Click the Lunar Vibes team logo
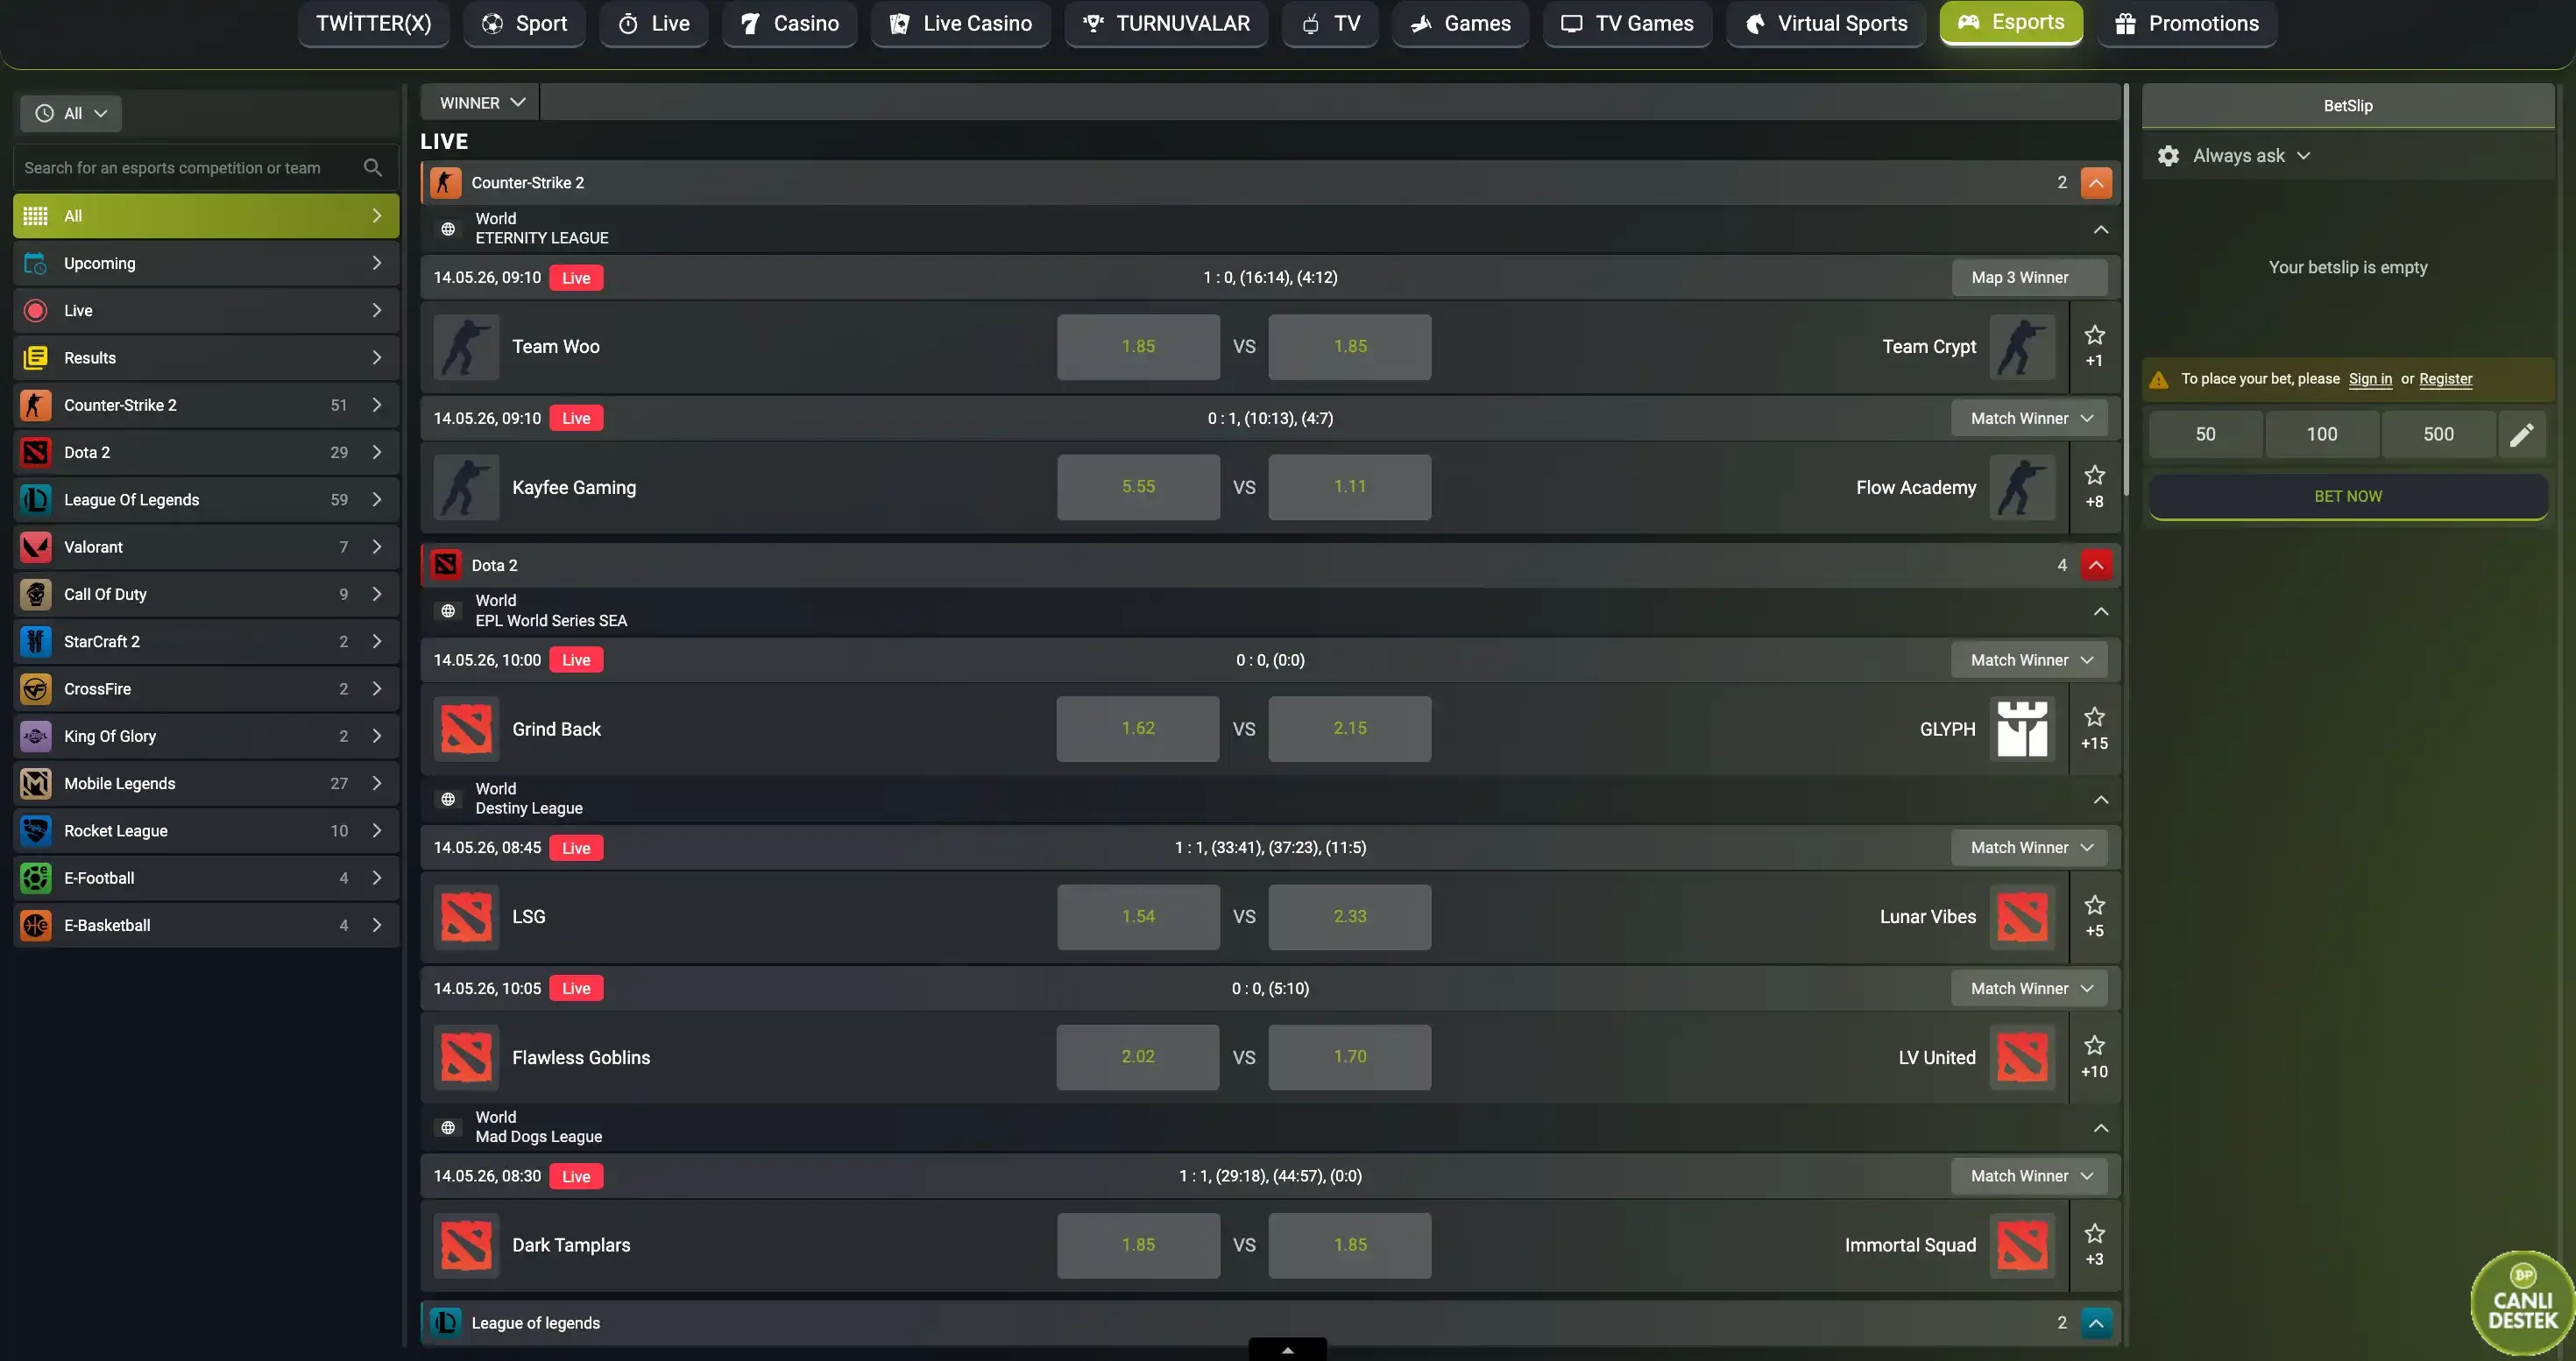The height and width of the screenshot is (1361, 2576). (x=2022, y=917)
